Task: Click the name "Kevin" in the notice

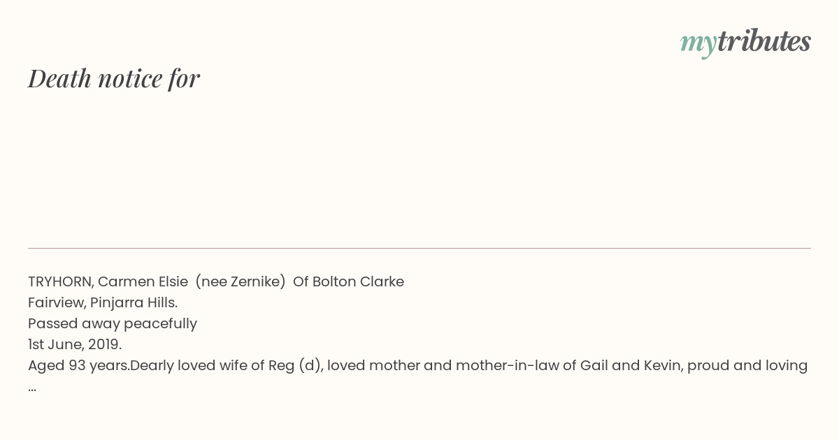Action: tap(660, 366)
